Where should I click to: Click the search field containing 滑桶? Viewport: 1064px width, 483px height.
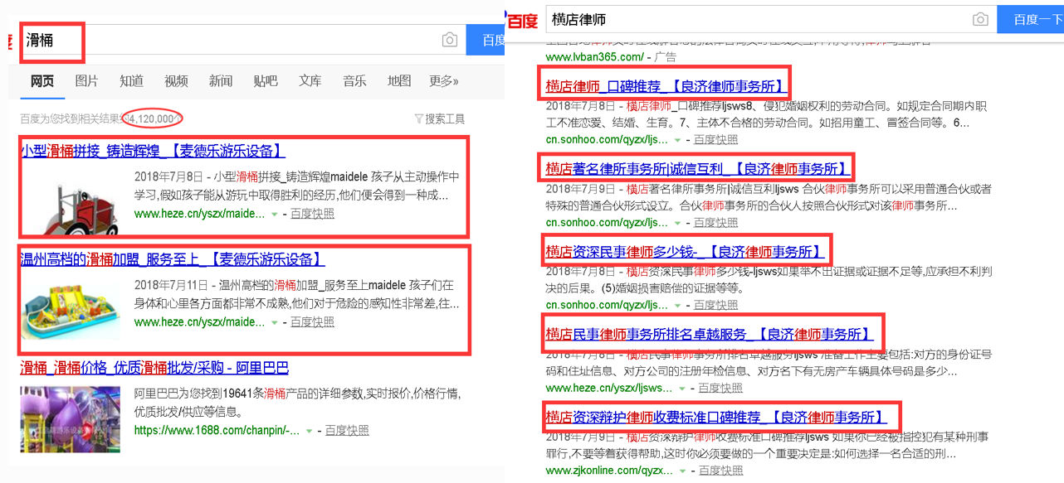pyautogui.click(x=241, y=40)
